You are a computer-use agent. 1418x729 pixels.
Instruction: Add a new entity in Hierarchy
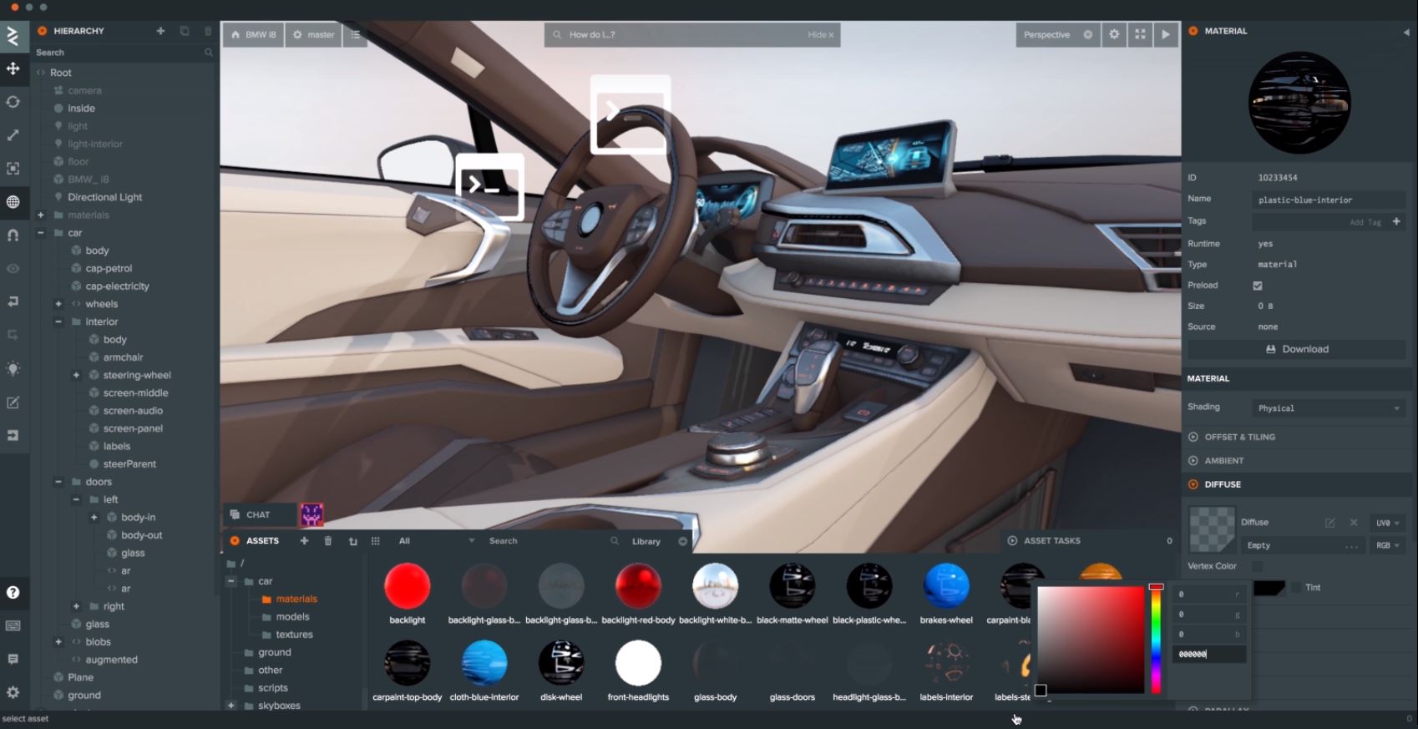pos(160,31)
